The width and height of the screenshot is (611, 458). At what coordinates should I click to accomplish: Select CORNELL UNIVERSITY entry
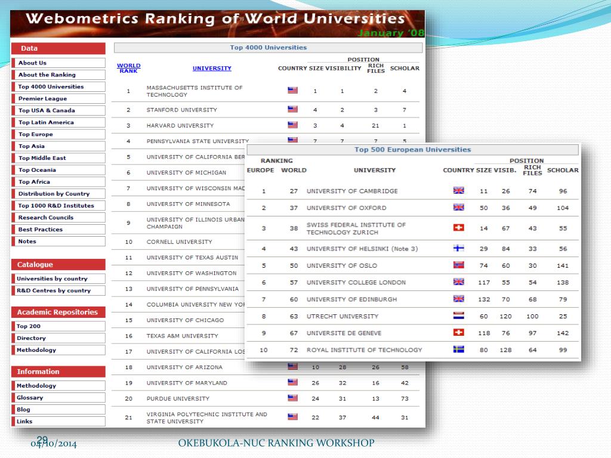[x=179, y=242]
